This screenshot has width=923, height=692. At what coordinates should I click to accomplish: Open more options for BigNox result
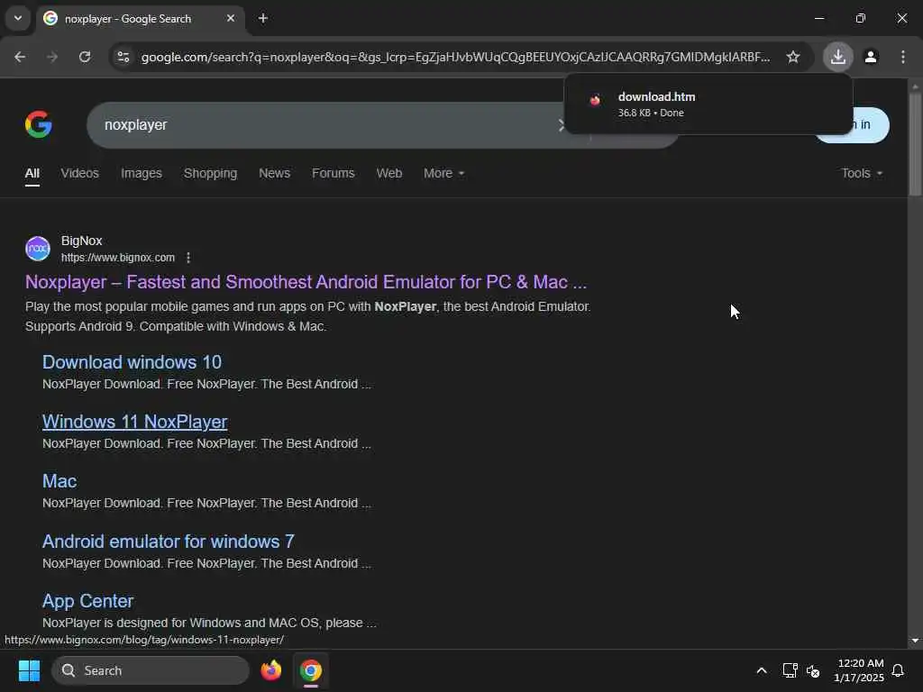pyautogui.click(x=188, y=258)
